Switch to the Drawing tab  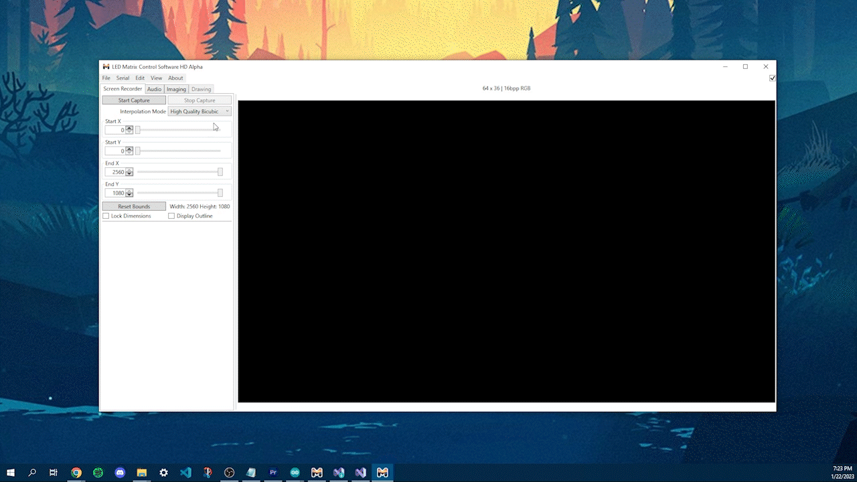click(x=201, y=89)
